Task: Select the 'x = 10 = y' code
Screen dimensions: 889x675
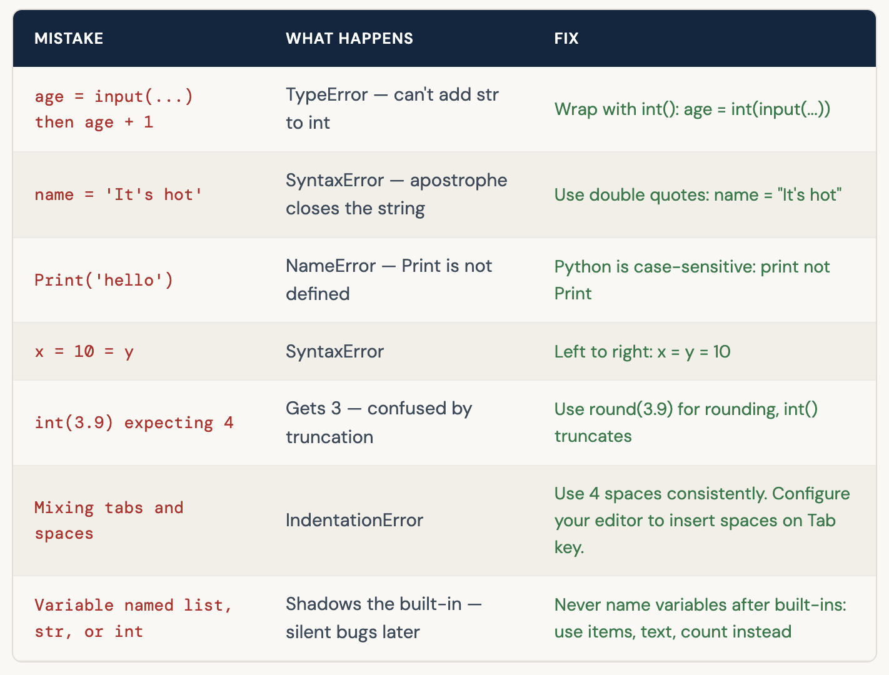Action: (x=84, y=352)
